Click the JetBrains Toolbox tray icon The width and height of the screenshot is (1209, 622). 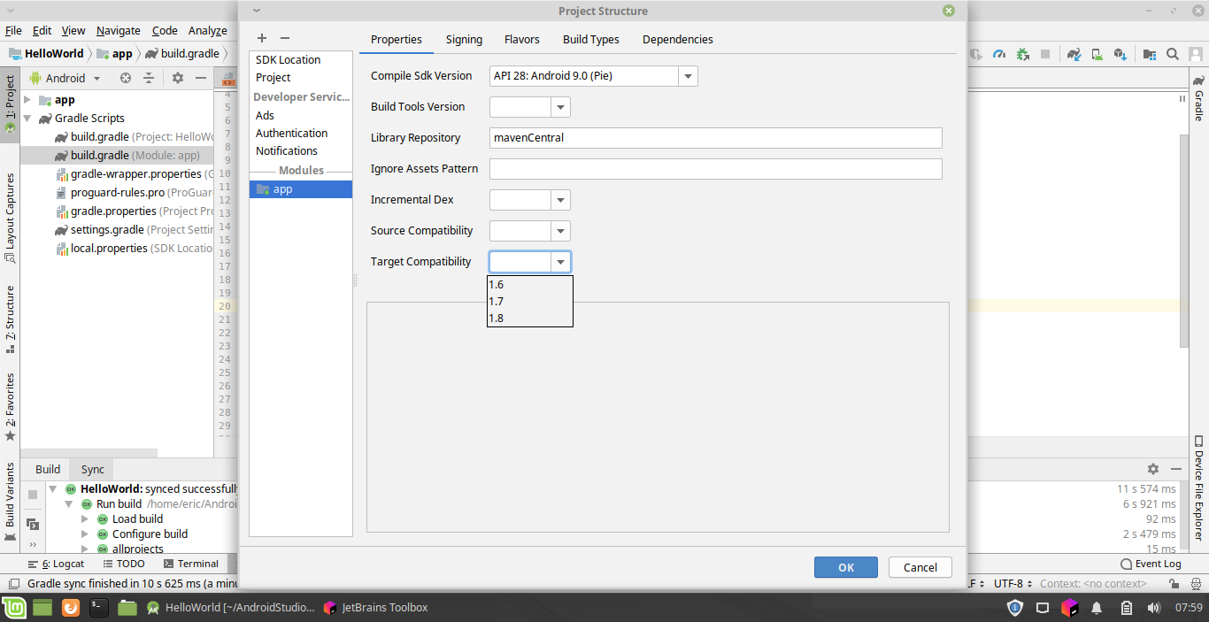click(1069, 608)
